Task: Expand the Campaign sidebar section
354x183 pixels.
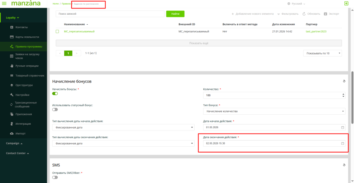Action: 14,143
